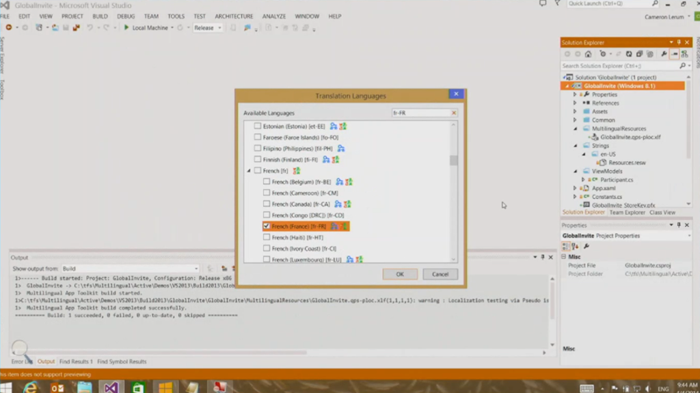
Task: Uncheck the French (France) [fr-FR] box
Action: pos(267,226)
